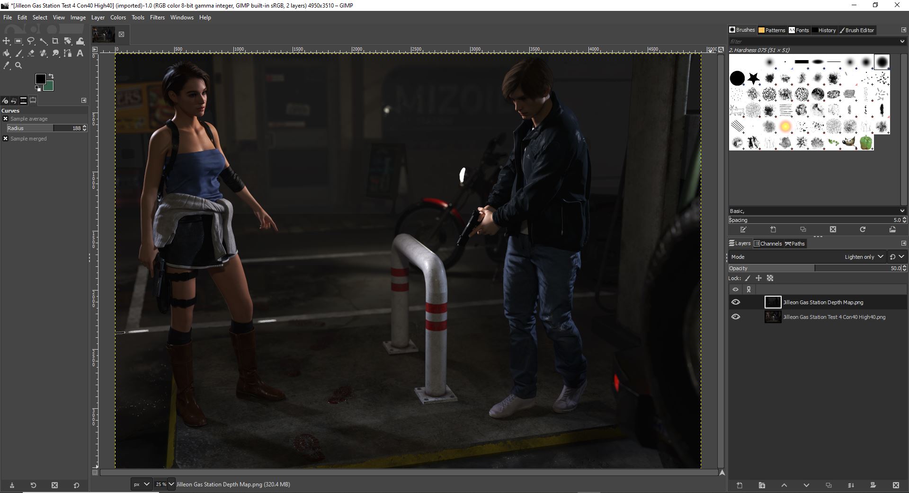The image size is (909, 493).
Task: Open the layer Mode dropdown showing Lighten only
Action: pos(807,257)
